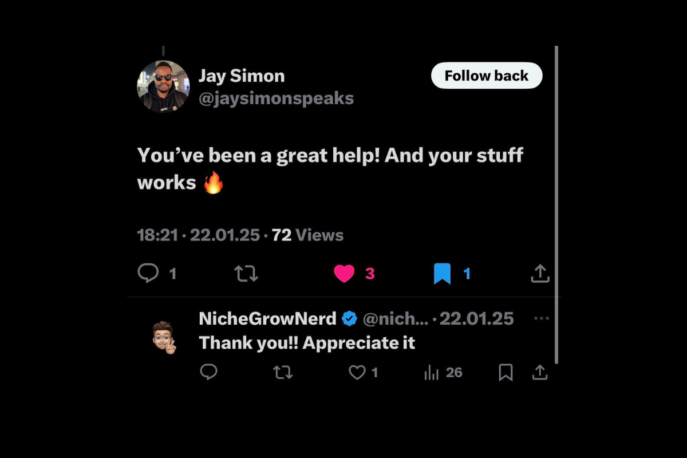Bookmark NicheGrowNerd's reply
687x458 pixels.
(506, 373)
